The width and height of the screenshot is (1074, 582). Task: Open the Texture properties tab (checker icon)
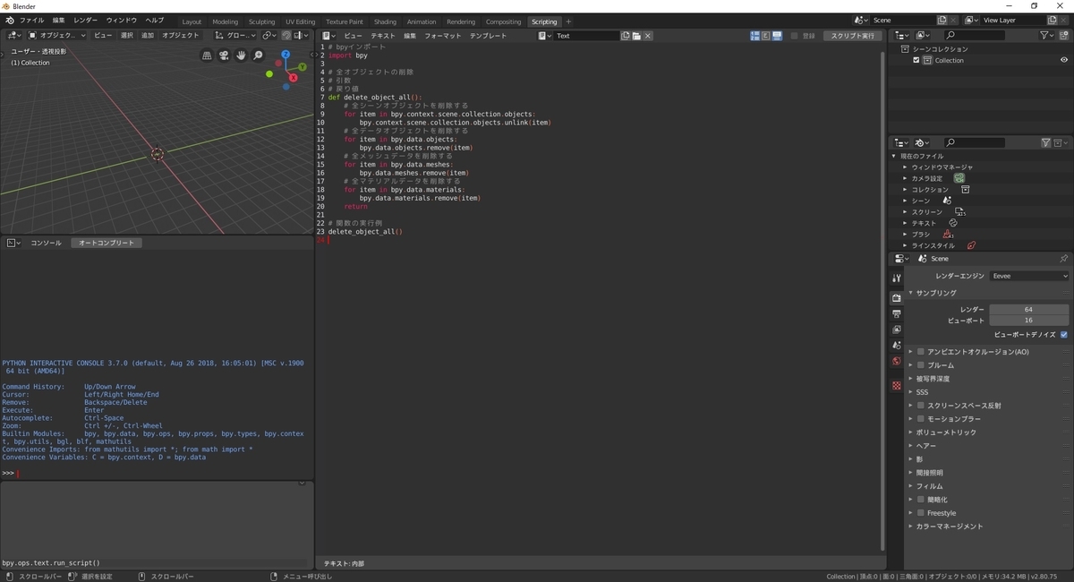point(896,385)
